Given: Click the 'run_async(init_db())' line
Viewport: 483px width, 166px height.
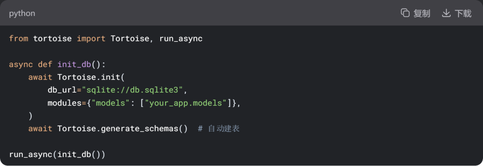Looking at the screenshot, I should pyautogui.click(x=57, y=154).
